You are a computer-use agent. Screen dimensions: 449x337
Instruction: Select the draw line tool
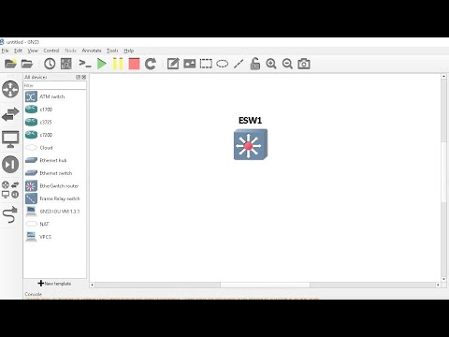click(239, 64)
